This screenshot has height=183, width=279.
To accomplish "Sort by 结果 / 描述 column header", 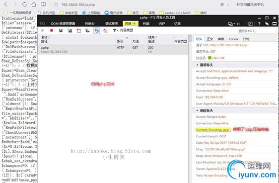I will 160,39.
